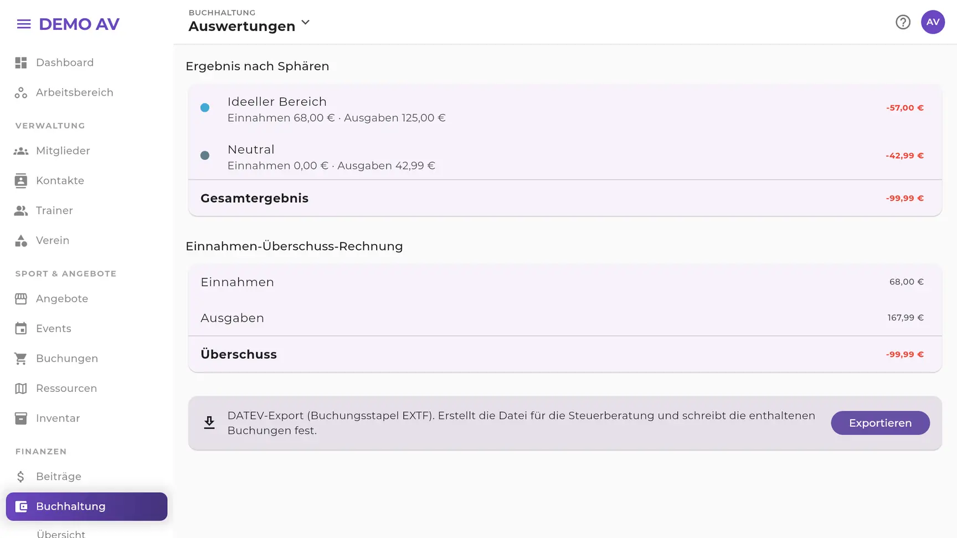Click the Überschuss result row
The height and width of the screenshot is (538, 957).
[x=565, y=354]
